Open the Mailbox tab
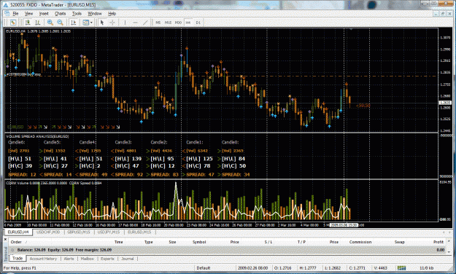Screen dimensions: 456x274 pyautogui.click(x=88, y=259)
